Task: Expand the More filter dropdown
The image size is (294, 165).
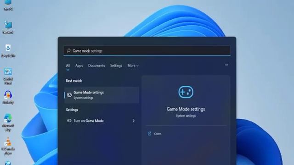Action: tap(133, 66)
